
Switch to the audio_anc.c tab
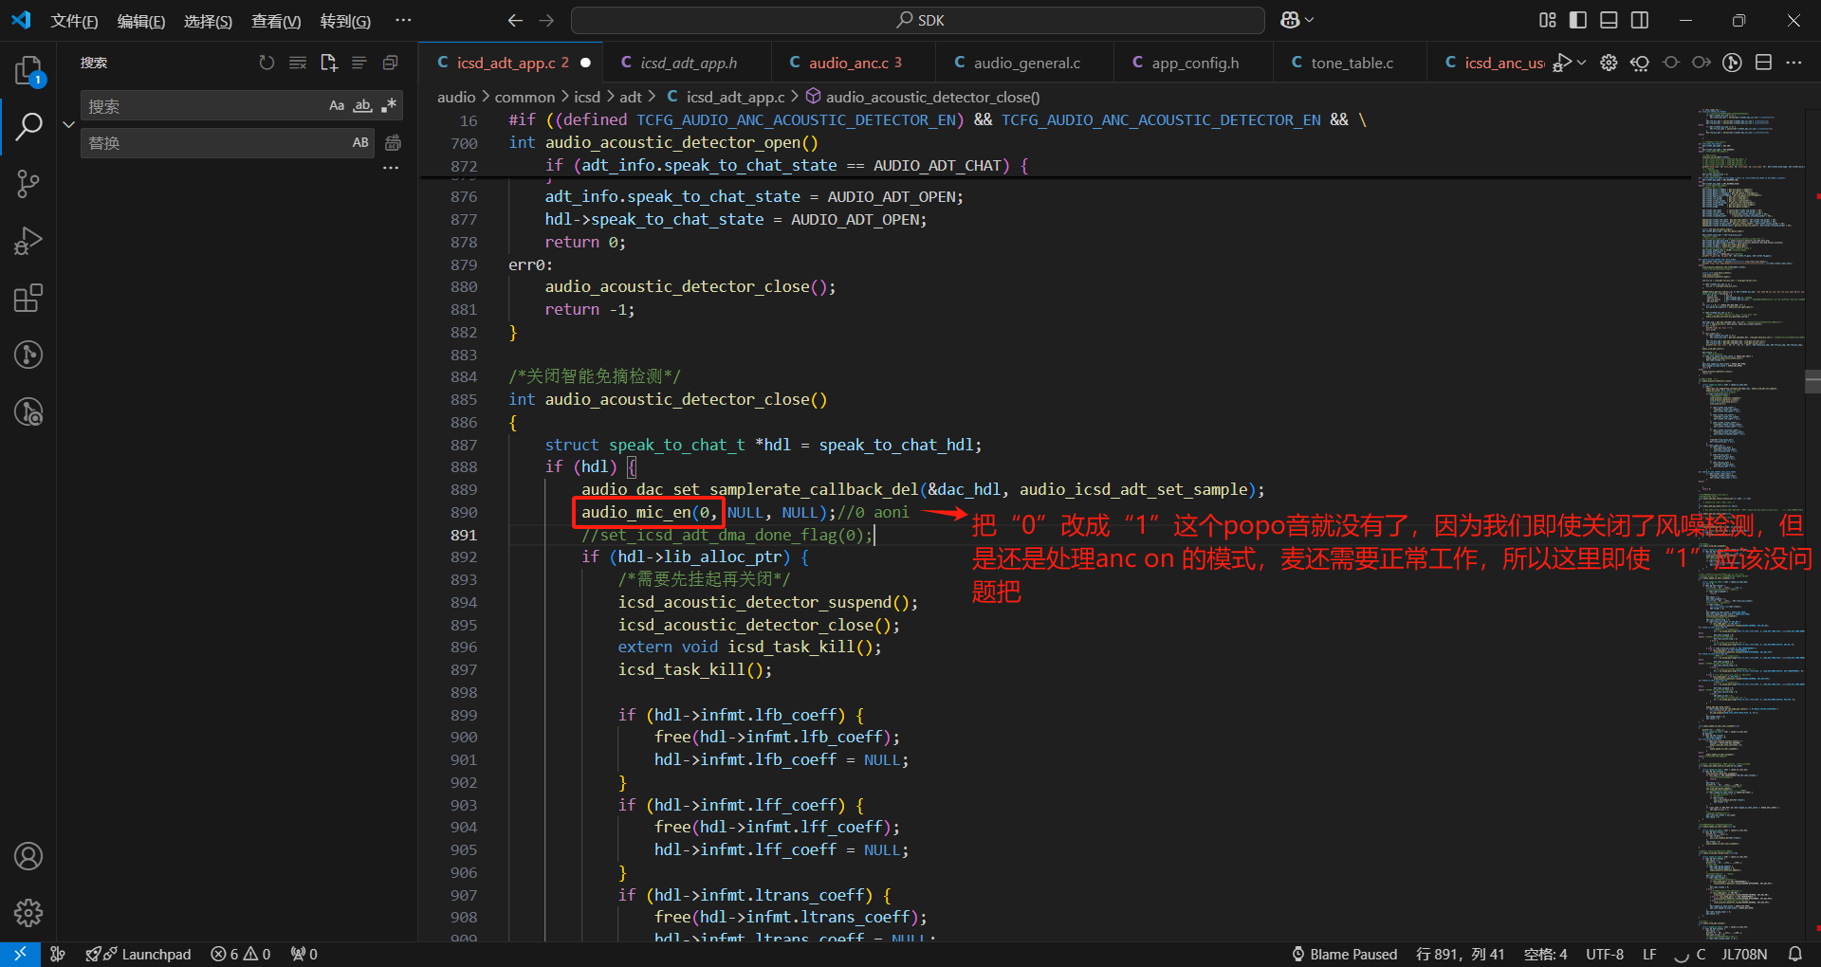[853, 63]
